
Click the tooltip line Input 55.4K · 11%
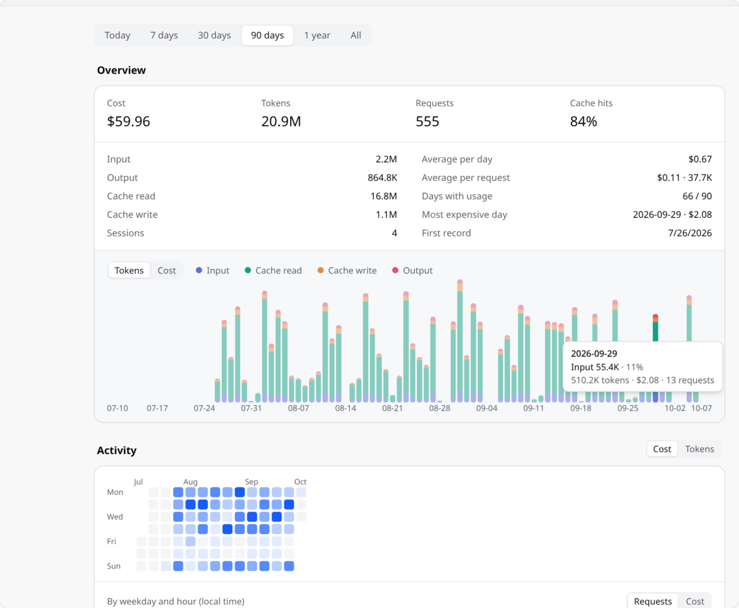tap(607, 367)
